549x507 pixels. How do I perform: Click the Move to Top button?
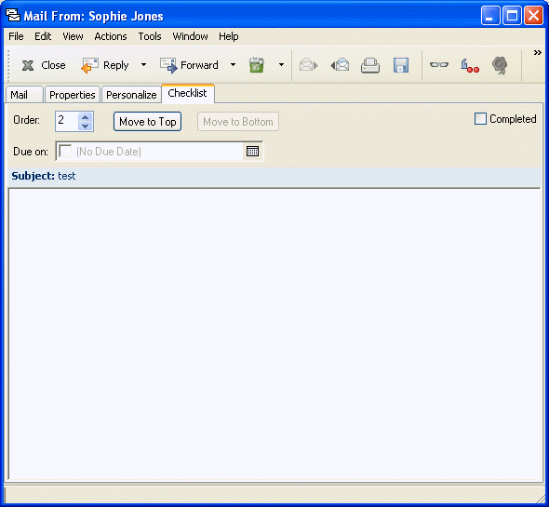pos(147,122)
